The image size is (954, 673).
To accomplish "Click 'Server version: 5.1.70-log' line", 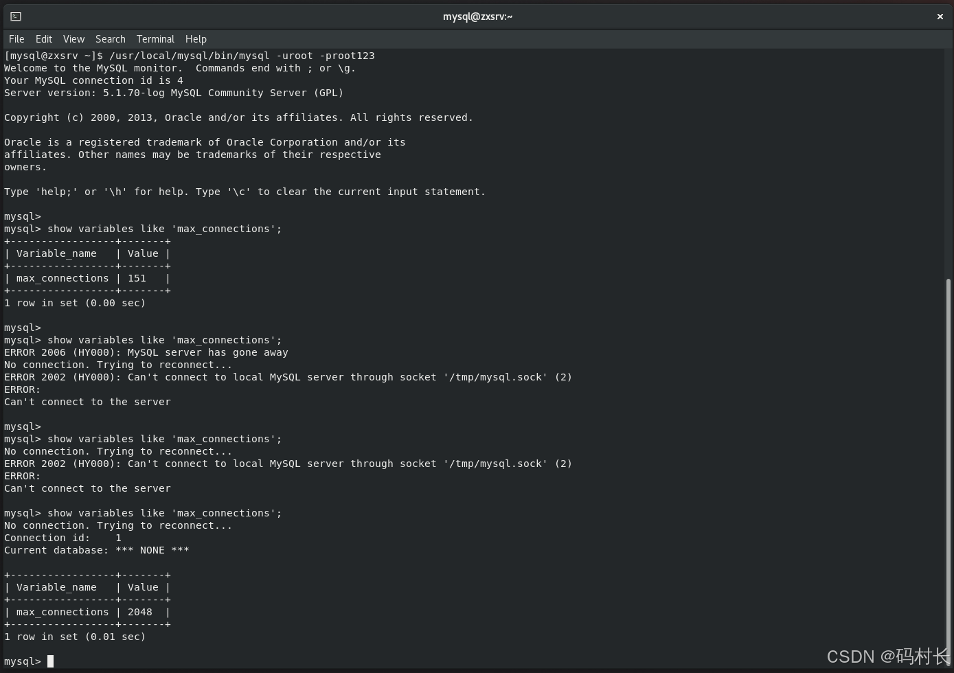I will point(174,93).
